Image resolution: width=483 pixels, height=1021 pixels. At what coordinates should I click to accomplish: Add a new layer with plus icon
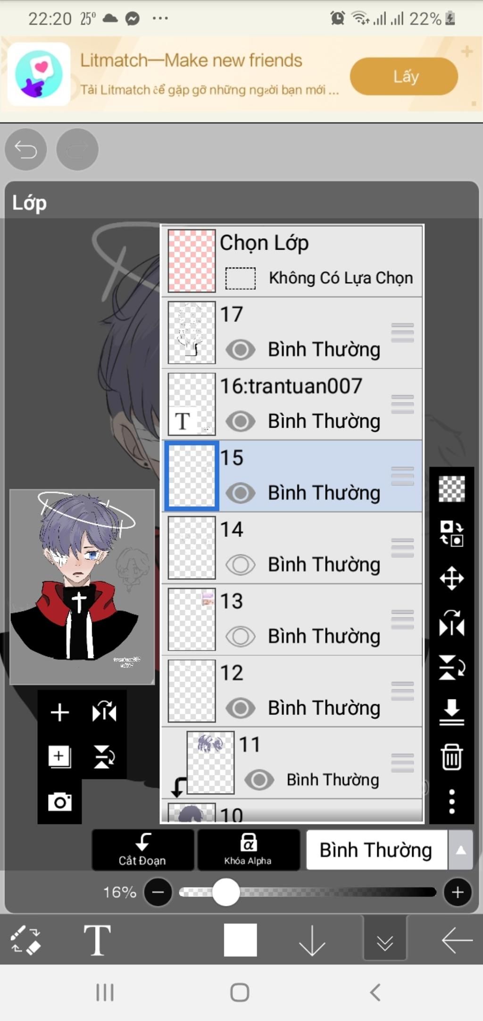tap(60, 712)
